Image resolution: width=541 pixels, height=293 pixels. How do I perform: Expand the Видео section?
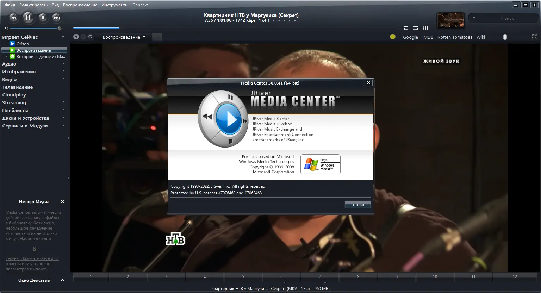pyautogui.click(x=63, y=79)
